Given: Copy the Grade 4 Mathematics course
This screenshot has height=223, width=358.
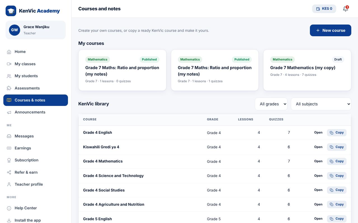Looking at the screenshot, I should (x=337, y=161).
